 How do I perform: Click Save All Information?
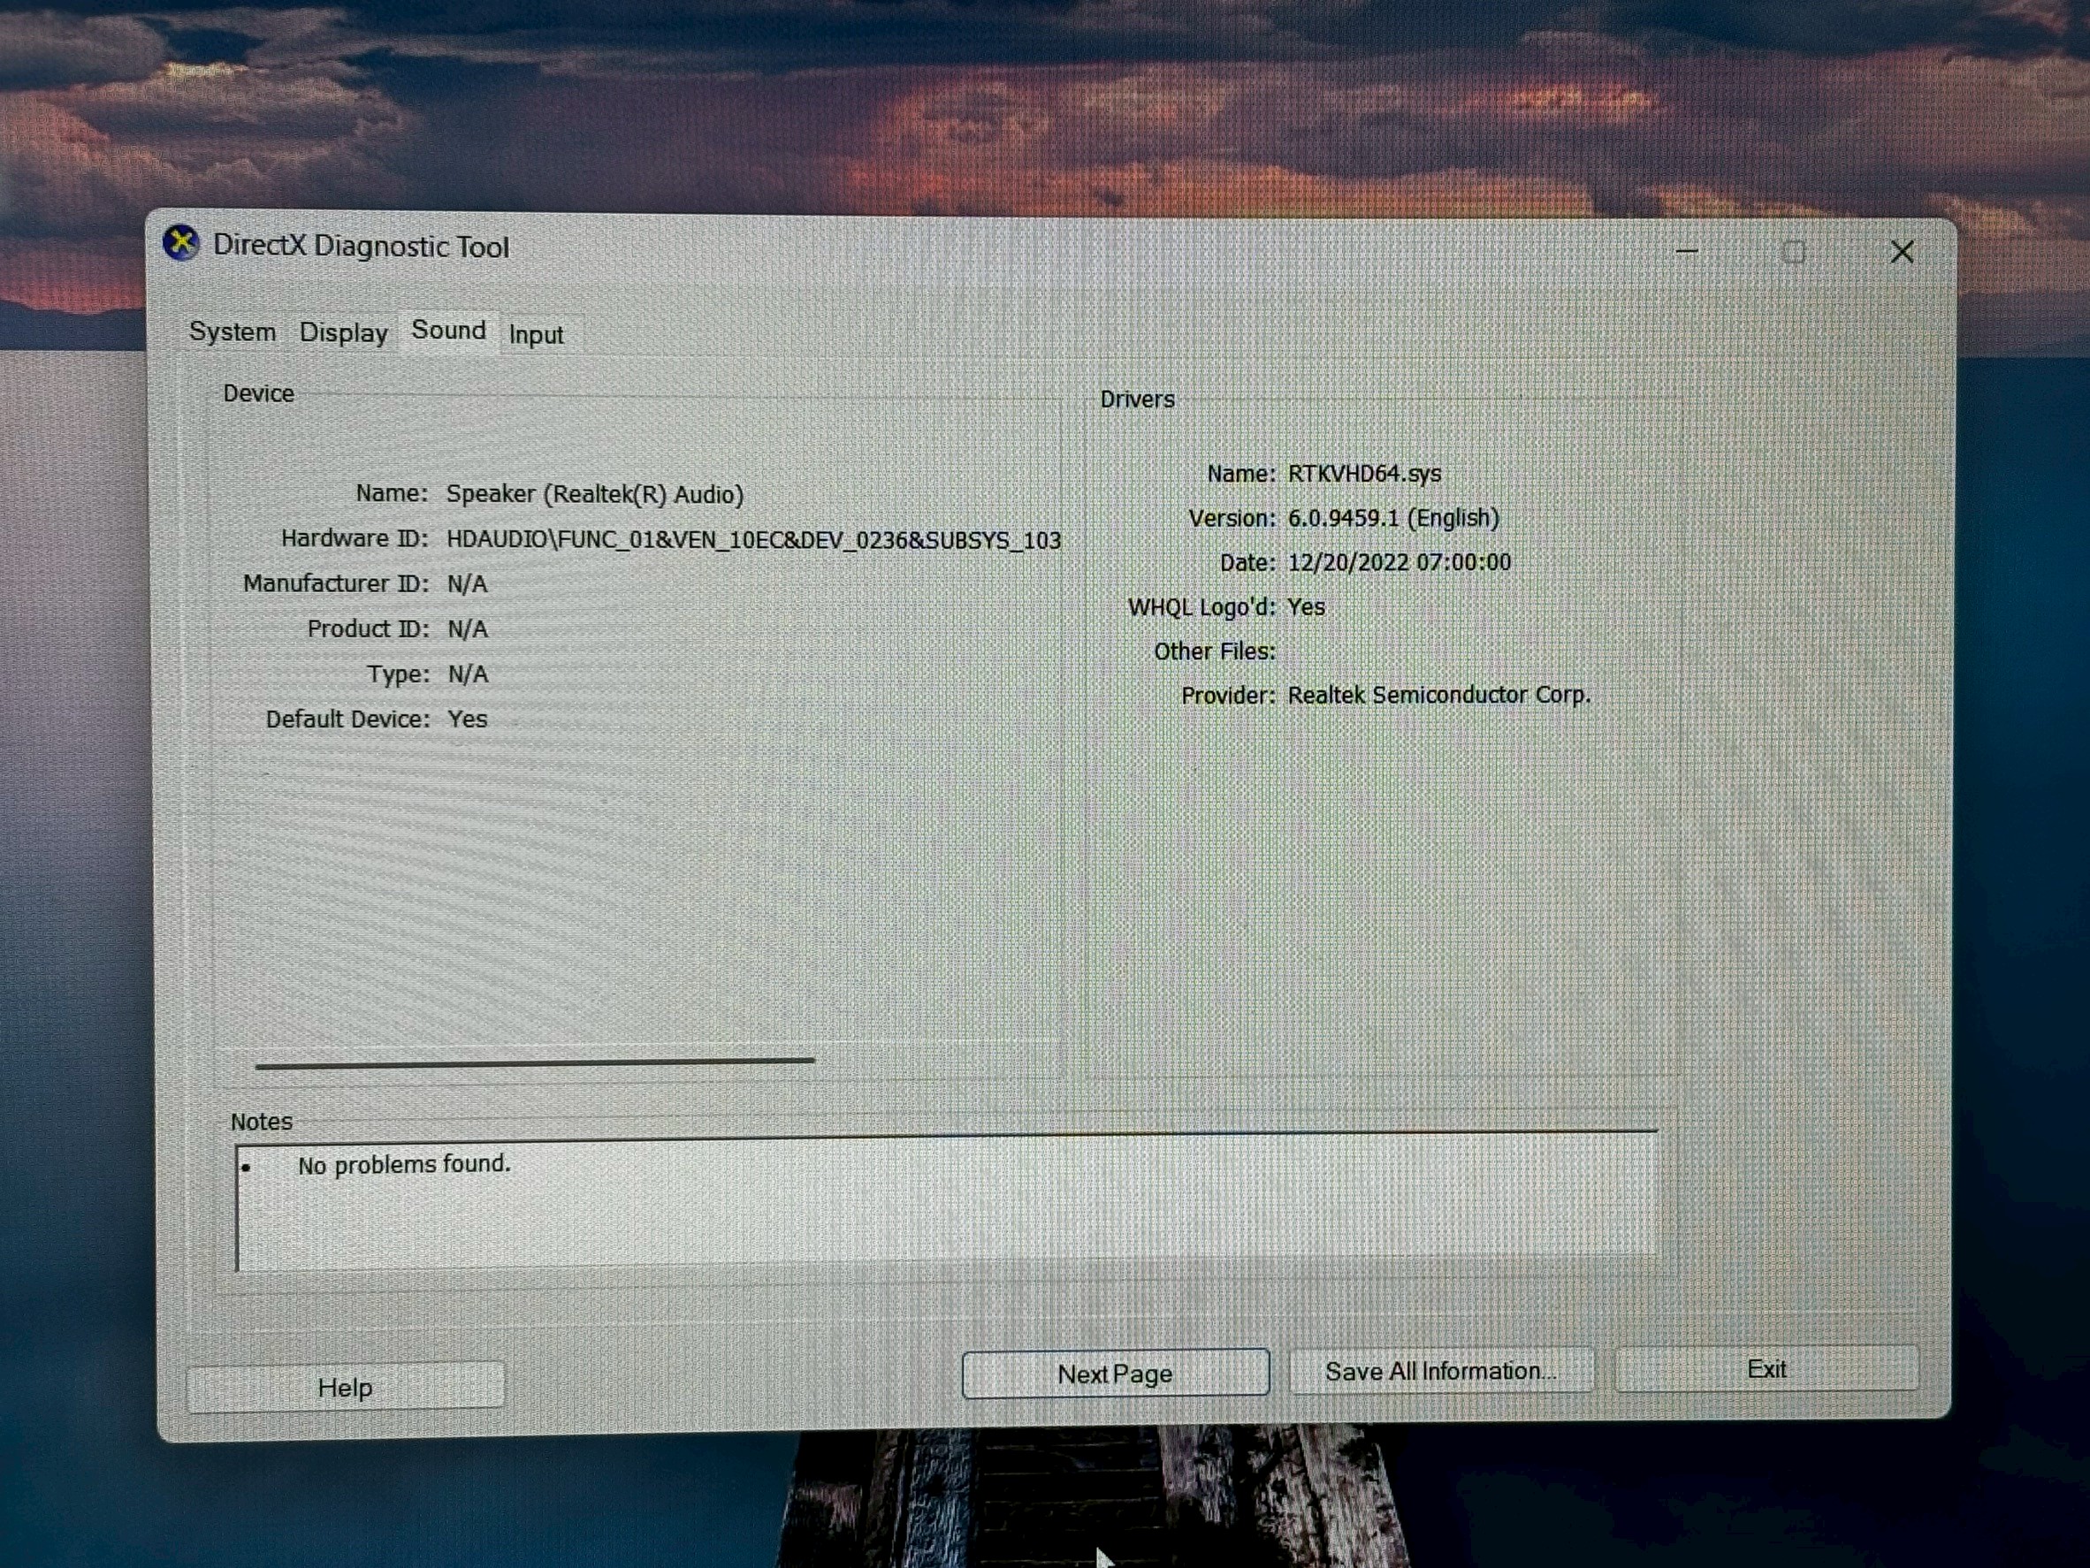click(1441, 1371)
